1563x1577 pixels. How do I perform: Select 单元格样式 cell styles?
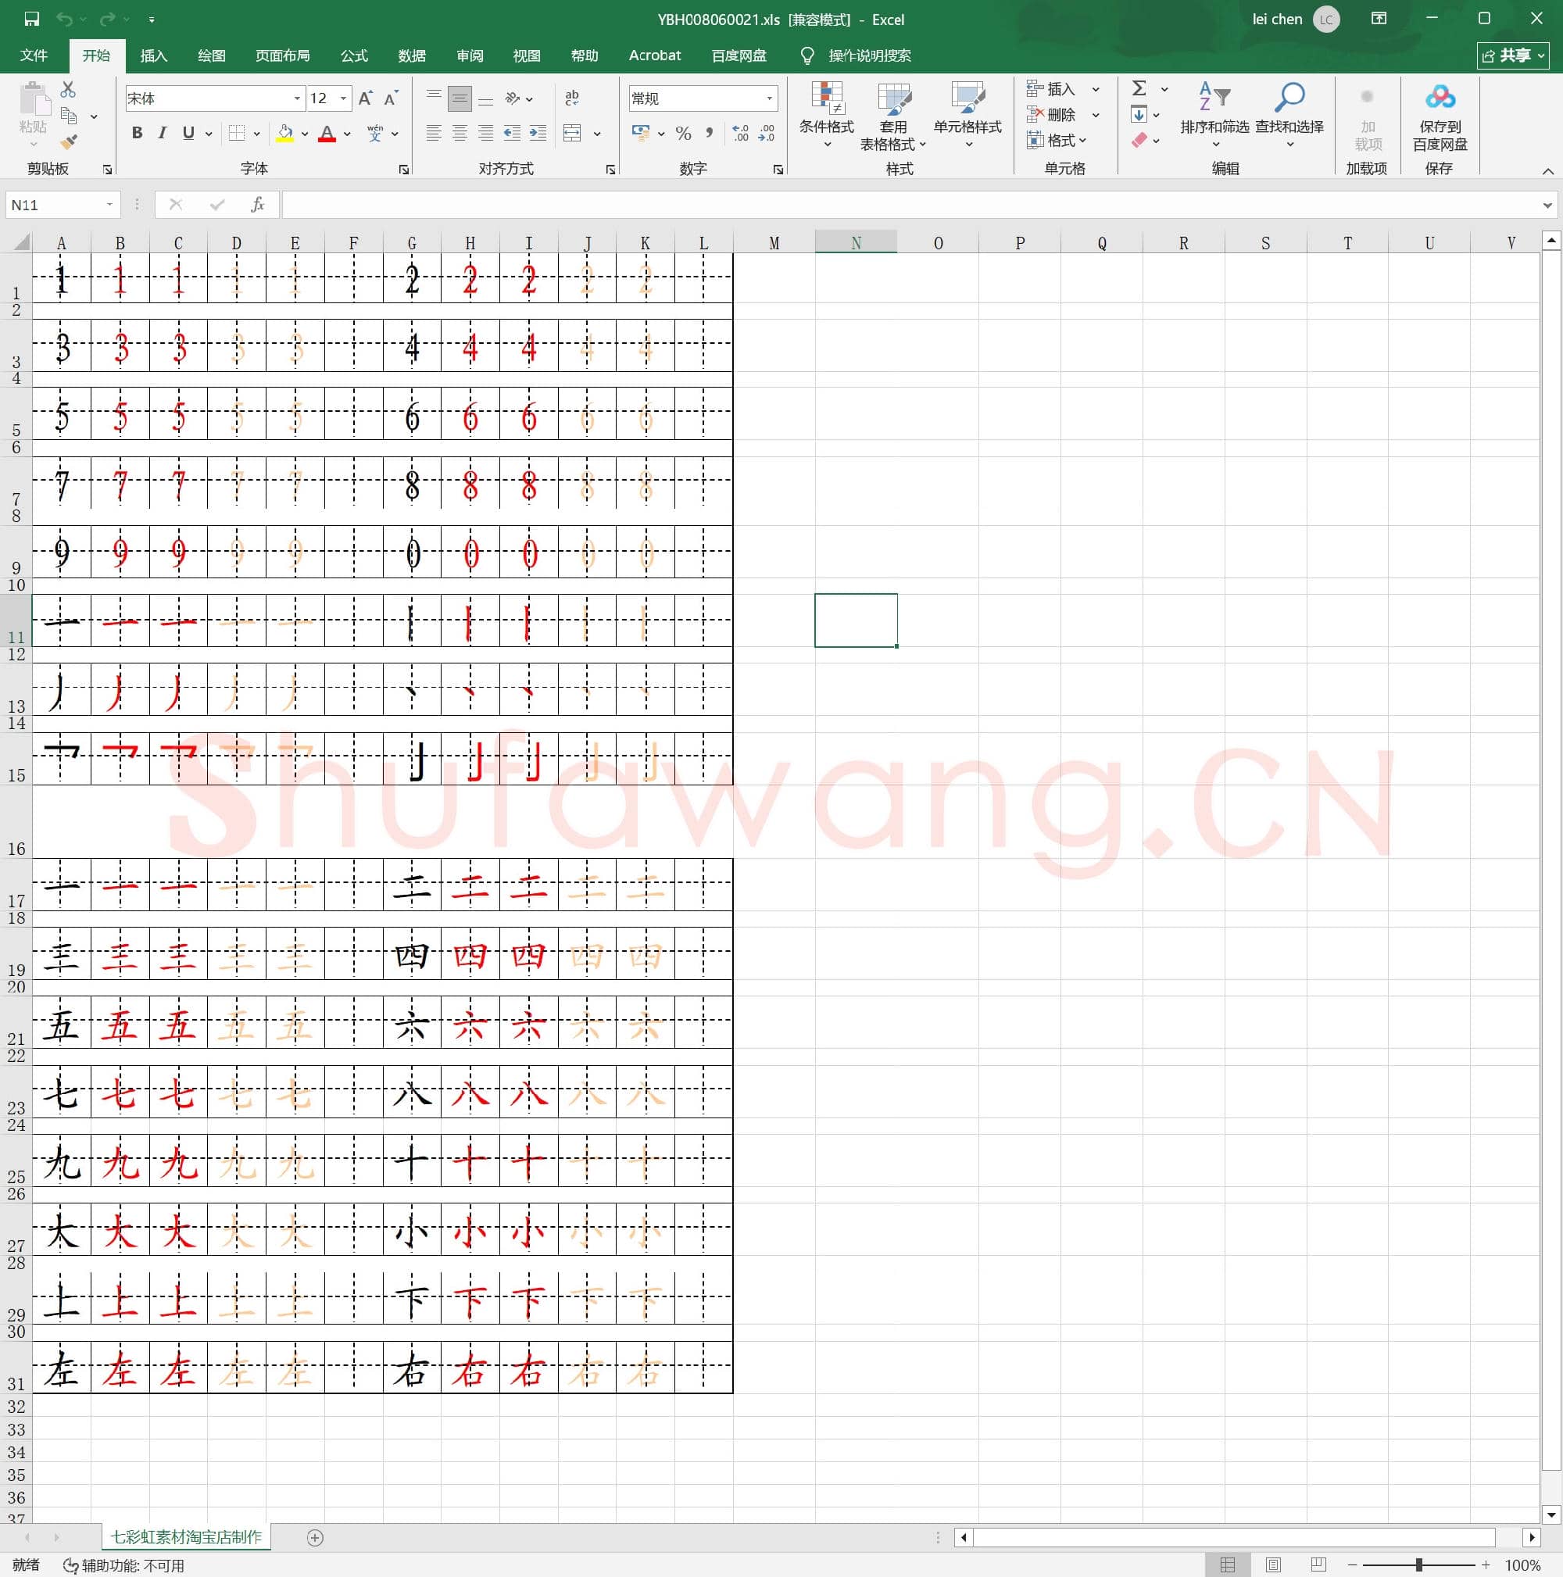(967, 114)
